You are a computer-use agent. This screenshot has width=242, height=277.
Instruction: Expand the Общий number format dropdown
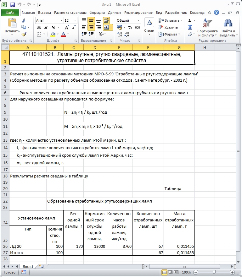click(138, 20)
